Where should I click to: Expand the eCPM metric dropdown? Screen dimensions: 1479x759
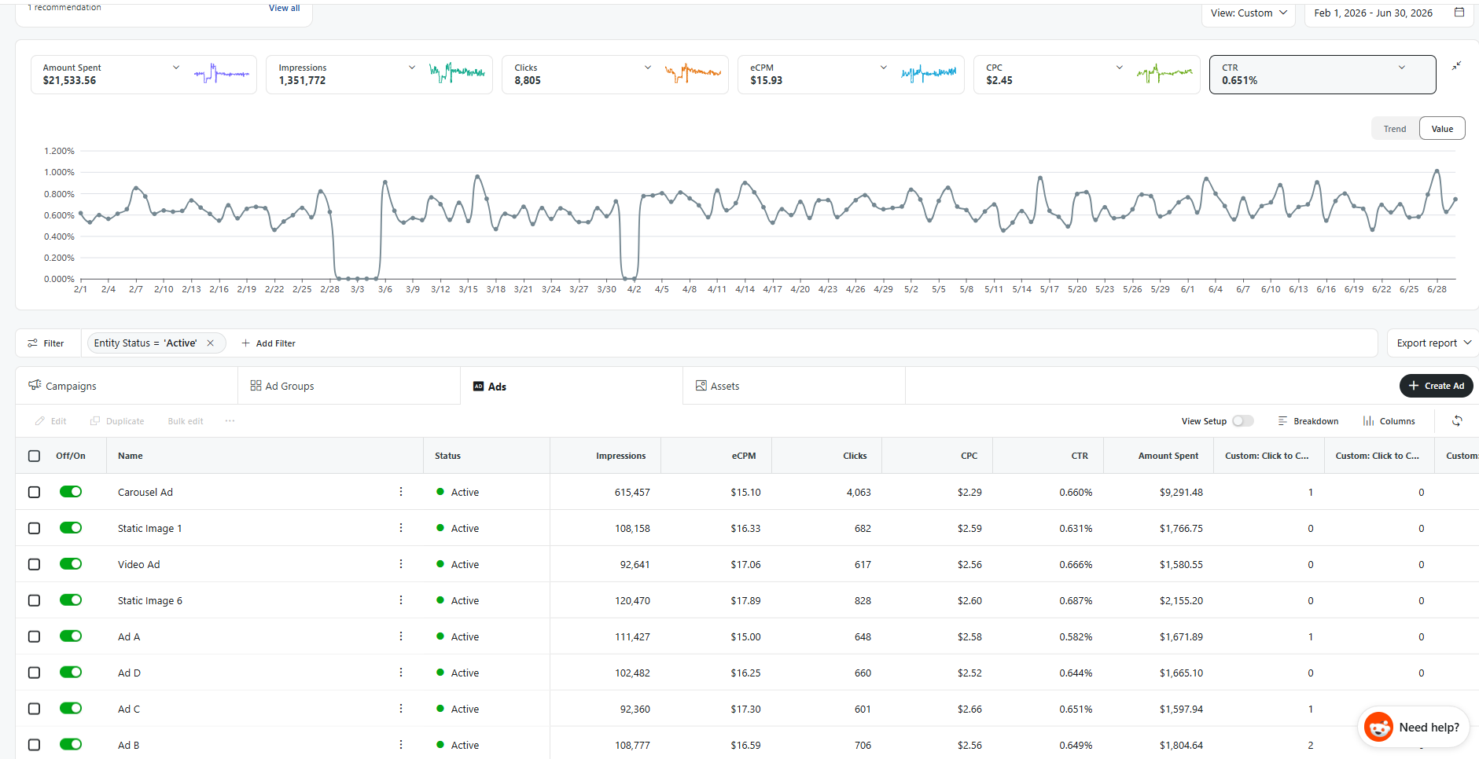click(884, 68)
